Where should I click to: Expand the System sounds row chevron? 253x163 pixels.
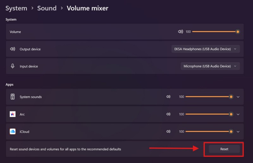(238, 97)
